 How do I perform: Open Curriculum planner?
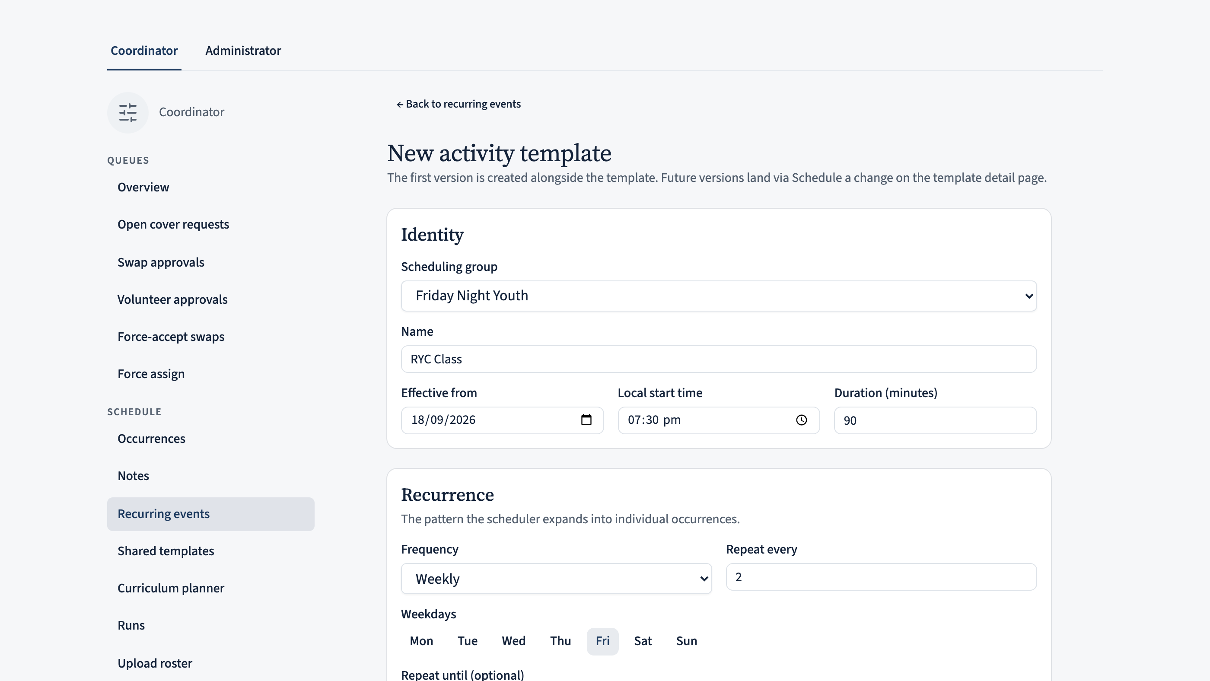pos(210,588)
